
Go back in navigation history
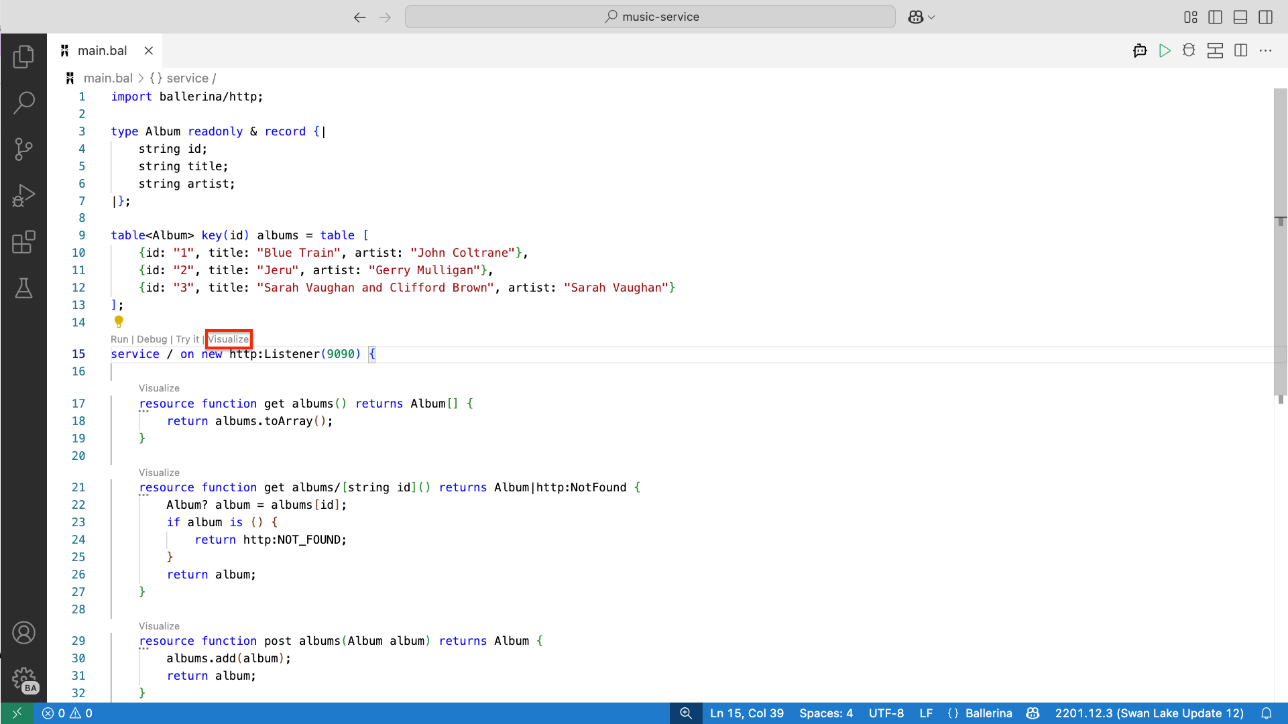pos(359,17)
